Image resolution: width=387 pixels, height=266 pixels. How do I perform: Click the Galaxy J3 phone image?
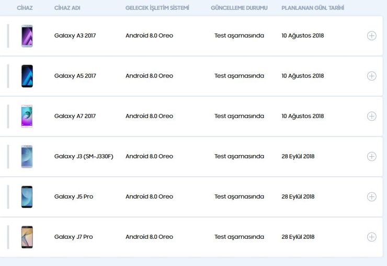tap(27, 157)
